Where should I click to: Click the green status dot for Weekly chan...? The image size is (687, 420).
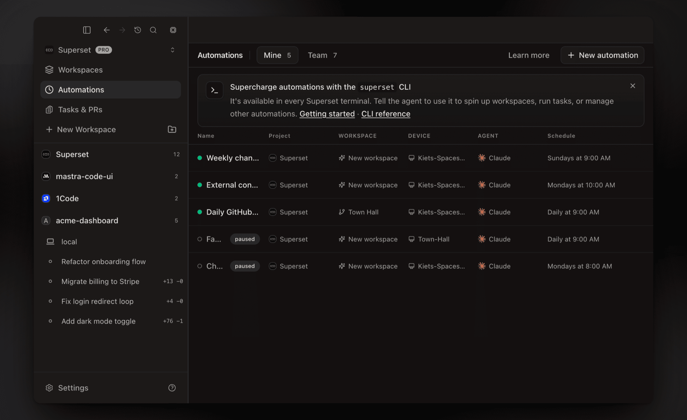coord(200,158)
